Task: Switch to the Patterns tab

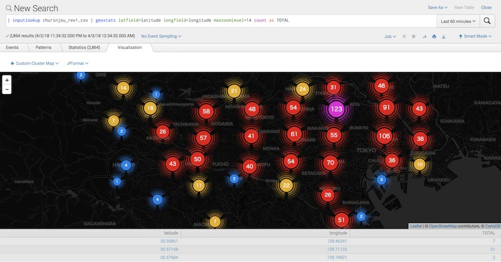Action: coord(44,47)
